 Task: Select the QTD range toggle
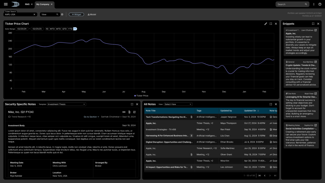tap(64, 29)
